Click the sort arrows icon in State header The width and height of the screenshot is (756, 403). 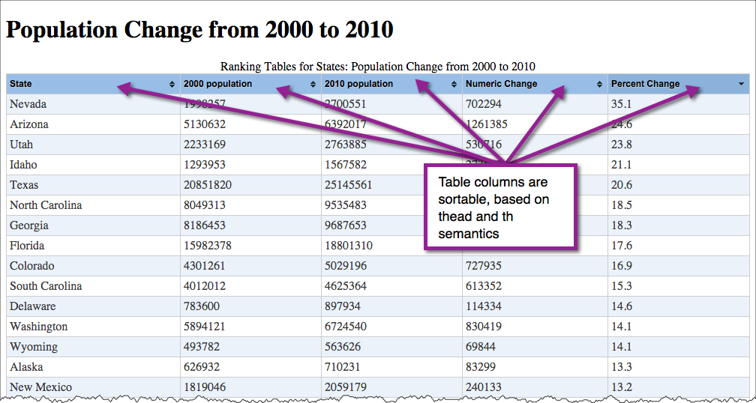(172, 84)
